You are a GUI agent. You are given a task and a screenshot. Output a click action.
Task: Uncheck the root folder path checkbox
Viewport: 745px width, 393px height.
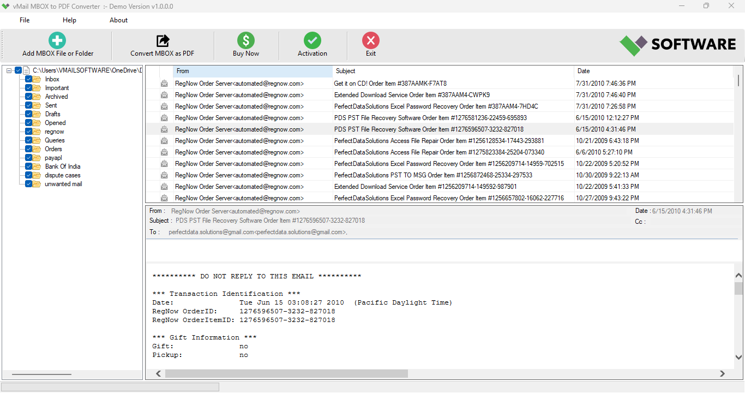[x=18, y=70]
